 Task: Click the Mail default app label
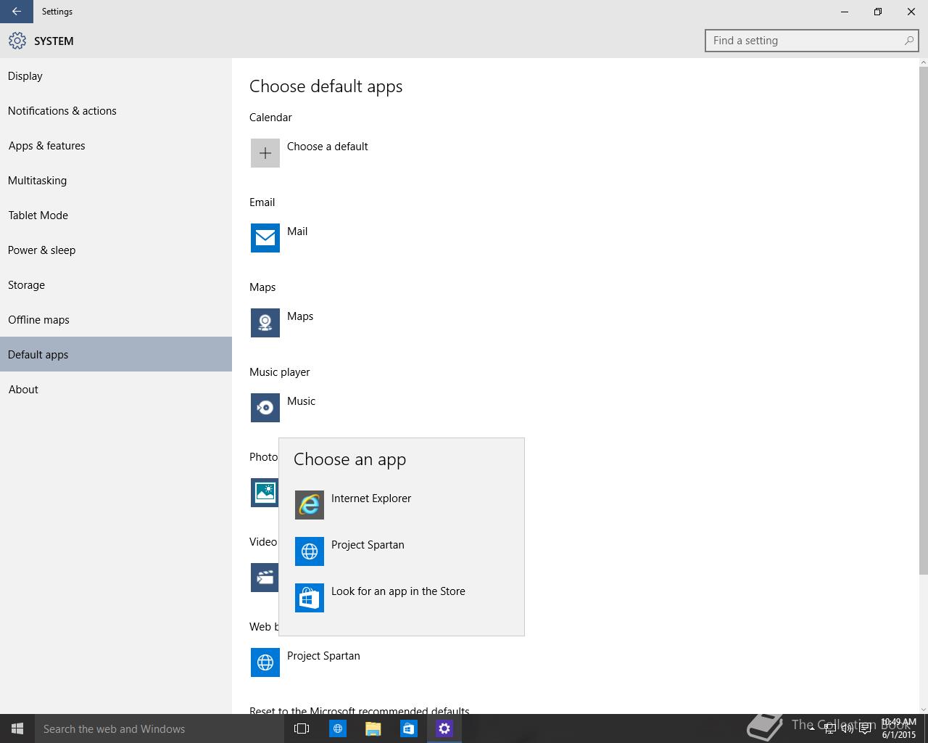click(x=297, y=231)
